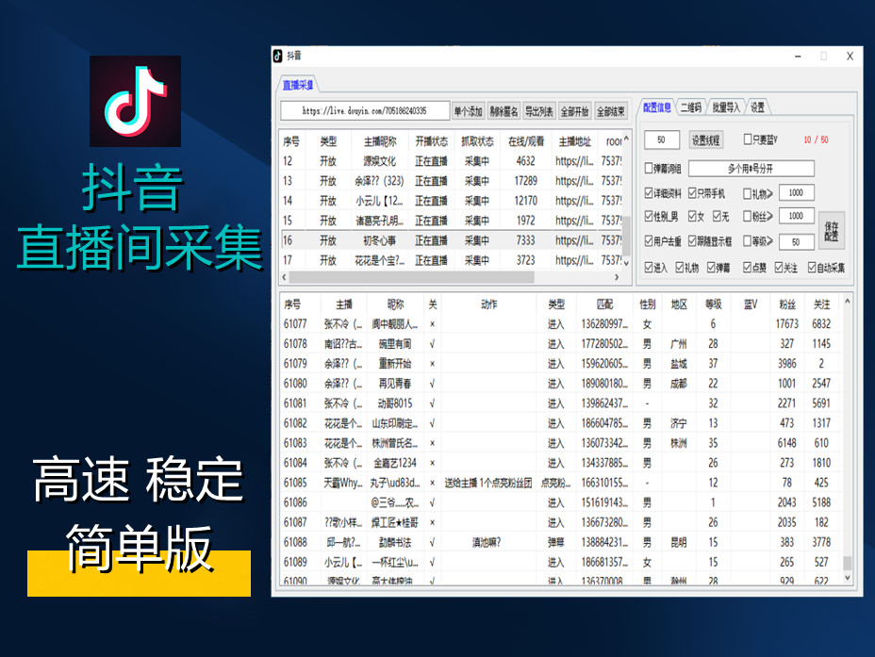Click the 地区 column header

pos(679,304)
